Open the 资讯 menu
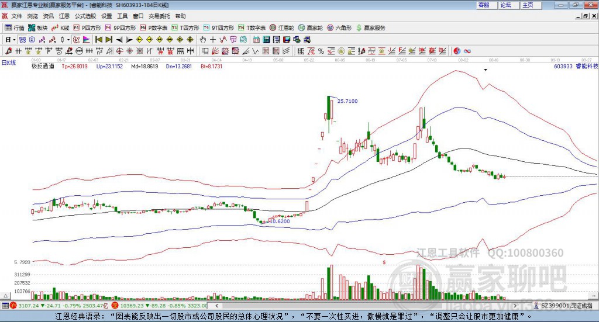 pyautogui.click(x=48, y=16)
